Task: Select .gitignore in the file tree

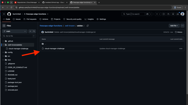Action: tap(11, 64)
